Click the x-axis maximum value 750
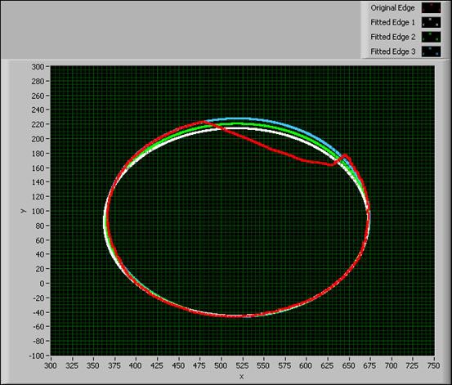 click(x=433, y=365)
